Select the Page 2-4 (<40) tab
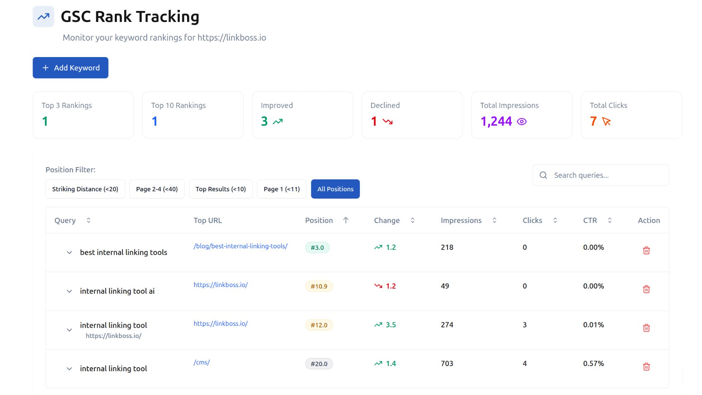The width and height of the screenshot is (702, 395). (156, 189)
